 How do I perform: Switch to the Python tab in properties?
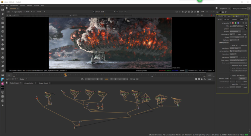[x=234, y=19]
